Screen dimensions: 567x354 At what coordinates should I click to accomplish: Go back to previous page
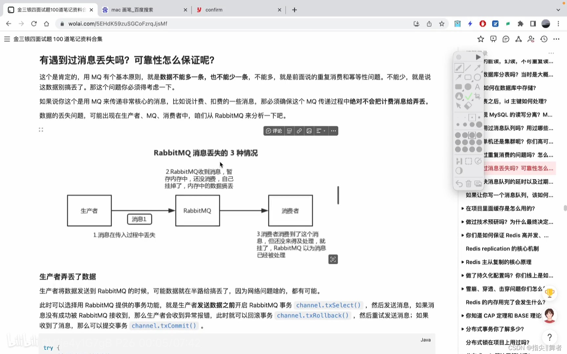tap(9, 24)
